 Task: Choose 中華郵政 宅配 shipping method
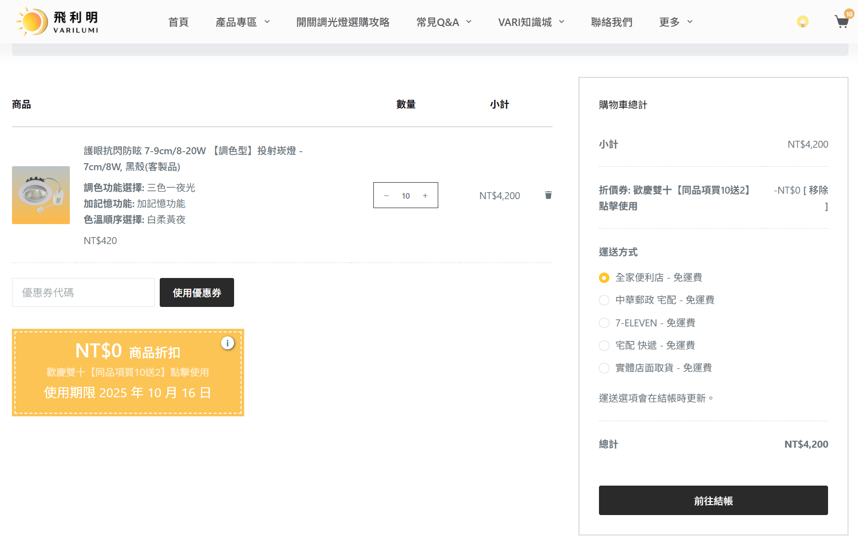[604, 300]
